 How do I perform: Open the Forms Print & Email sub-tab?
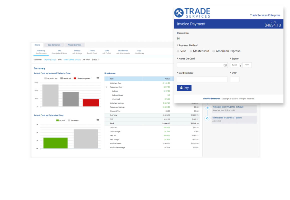pyautogui.click(x=92, y=52)
